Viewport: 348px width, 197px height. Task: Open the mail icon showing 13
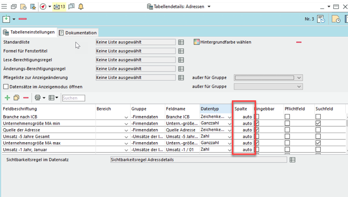click(x=59, y=7)
